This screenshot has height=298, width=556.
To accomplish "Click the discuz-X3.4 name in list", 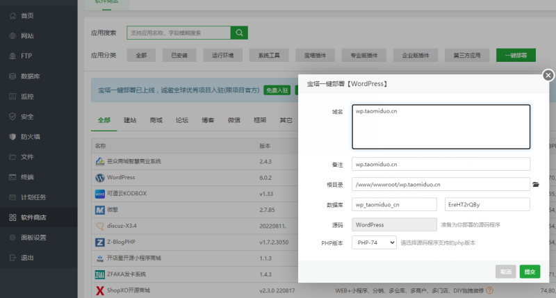I will [122, 226].
